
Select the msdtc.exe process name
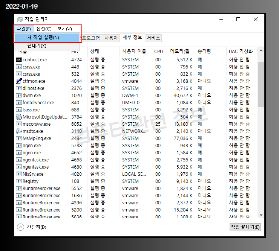point(33,131)
